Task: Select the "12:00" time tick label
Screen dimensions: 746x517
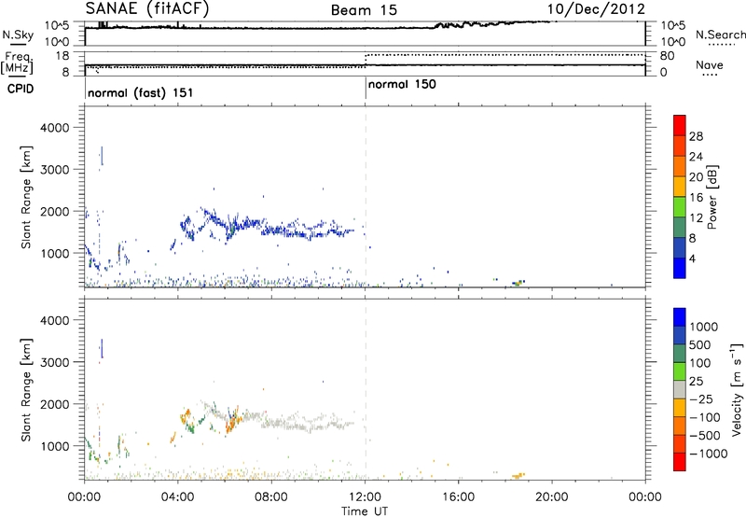Action: click(x=365, y=497)
